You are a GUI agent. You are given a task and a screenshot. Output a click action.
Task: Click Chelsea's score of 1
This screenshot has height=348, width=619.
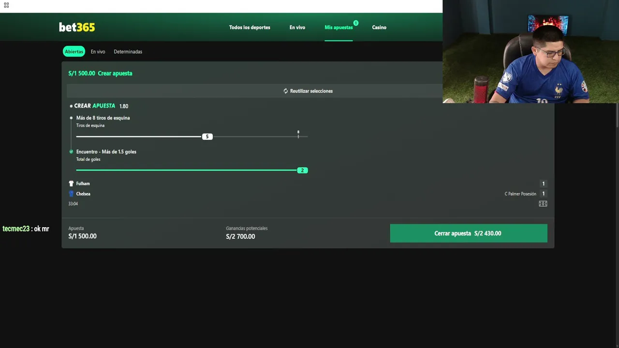543,194
